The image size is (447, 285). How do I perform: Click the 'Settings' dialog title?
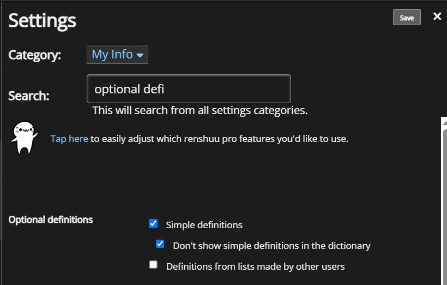click(42, 21)
